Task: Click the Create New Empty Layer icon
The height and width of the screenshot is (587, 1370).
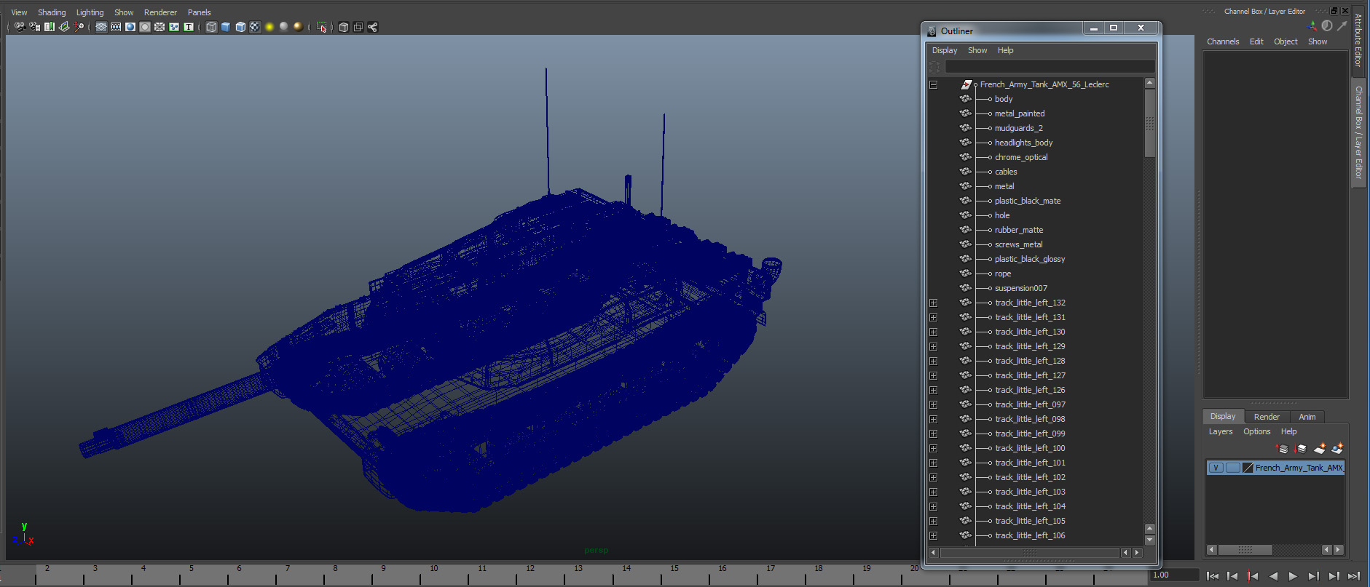Action: click(1319, 449)
